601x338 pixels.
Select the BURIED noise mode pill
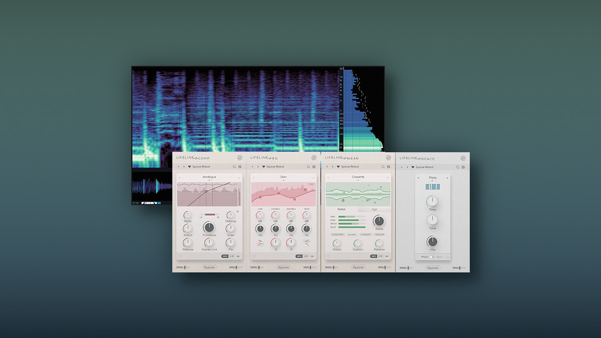tap(352, 234)
